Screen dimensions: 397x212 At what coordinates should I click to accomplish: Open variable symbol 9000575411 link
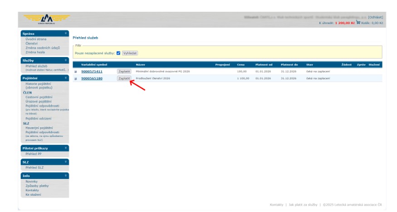click(92, 72)
